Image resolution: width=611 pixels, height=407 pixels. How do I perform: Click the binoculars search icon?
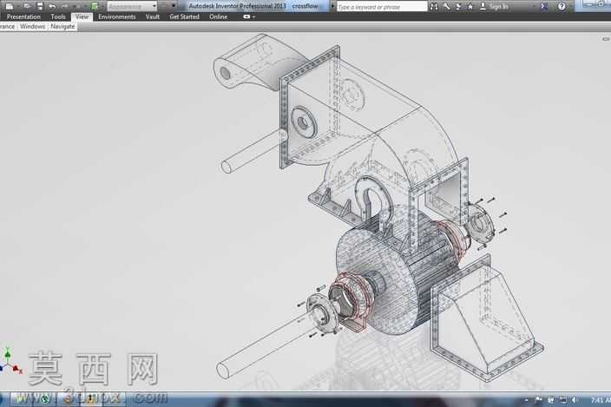[x=434, y=6]
